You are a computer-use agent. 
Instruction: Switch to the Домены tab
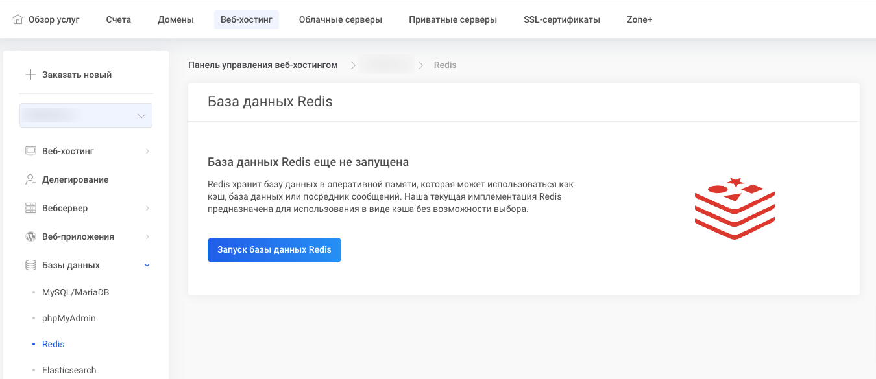pos(176,19)
